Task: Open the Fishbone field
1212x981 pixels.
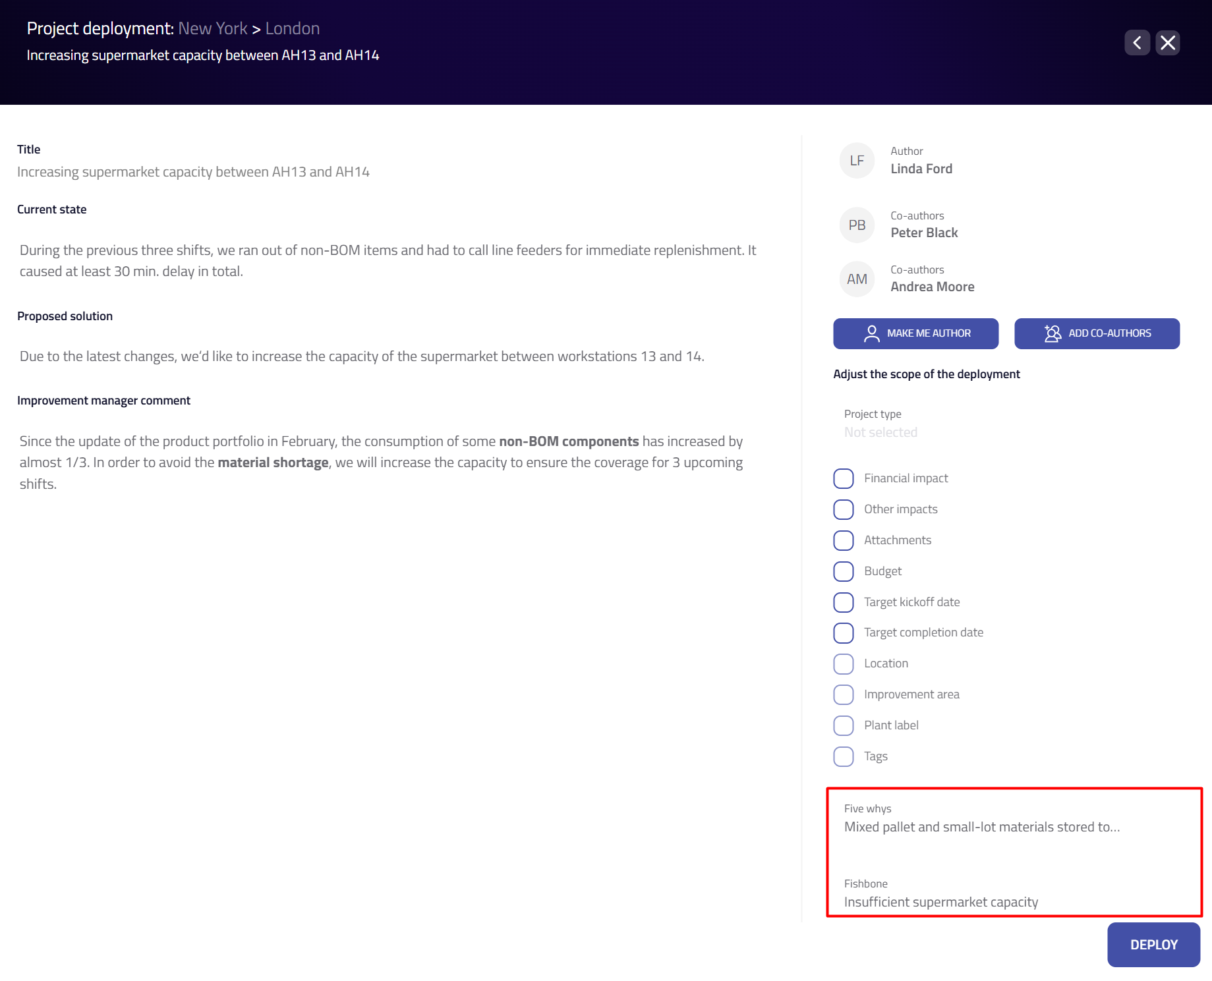Action: point(940,901)
